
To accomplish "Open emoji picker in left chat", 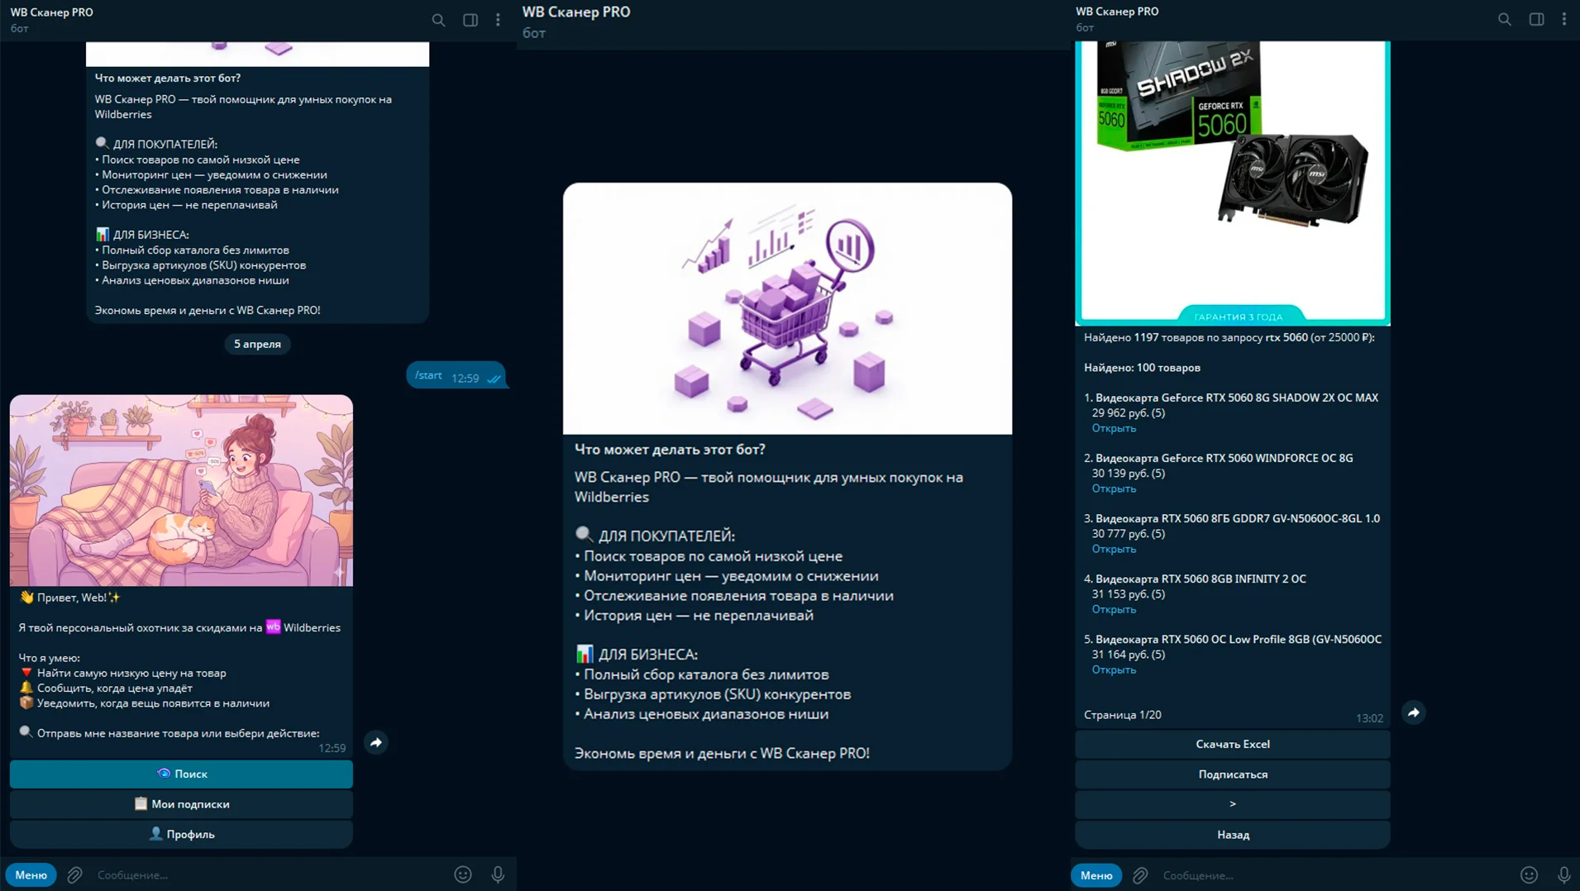I will [x=463, y=874].
